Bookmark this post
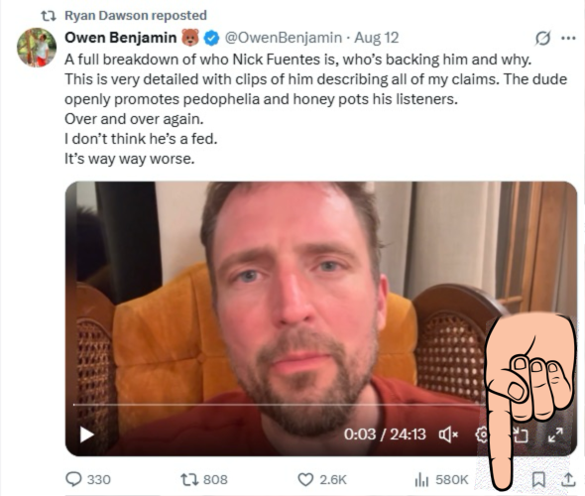This screenshot has width=585, height=496. (x=538, y=479)
